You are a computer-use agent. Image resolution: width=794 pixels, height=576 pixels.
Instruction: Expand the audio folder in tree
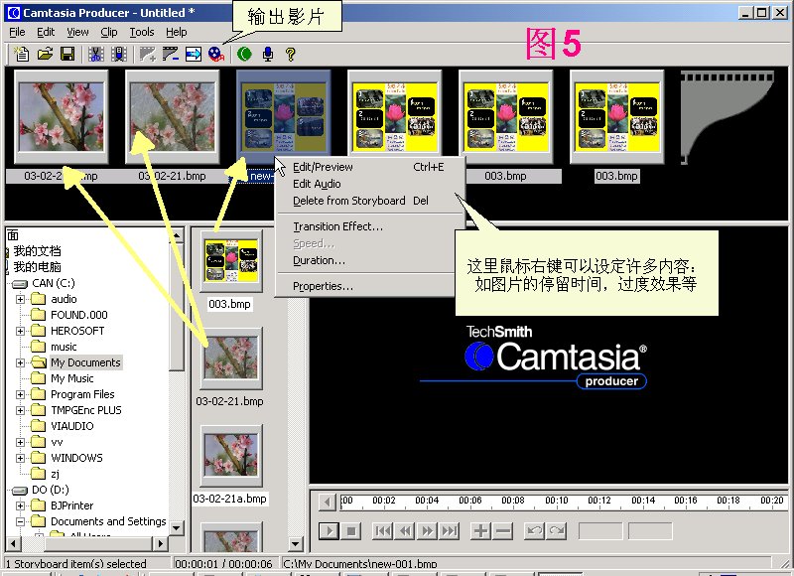(x=21, y=299)
